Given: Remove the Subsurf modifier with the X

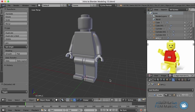Looking at the screenshot, I should [x=191, y=95].
